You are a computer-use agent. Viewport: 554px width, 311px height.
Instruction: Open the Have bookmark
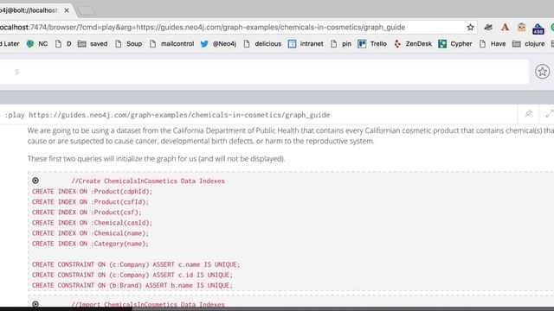(x=493, y=44)
